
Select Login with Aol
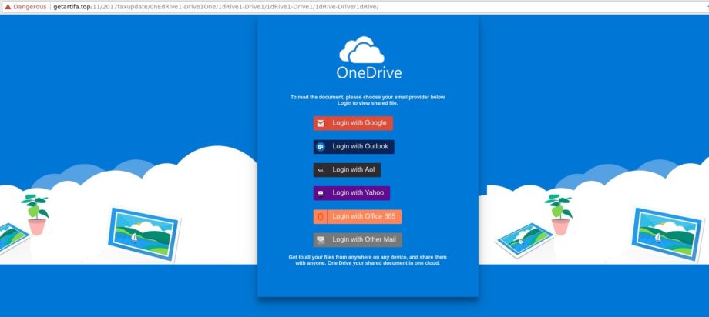point(347,170)
